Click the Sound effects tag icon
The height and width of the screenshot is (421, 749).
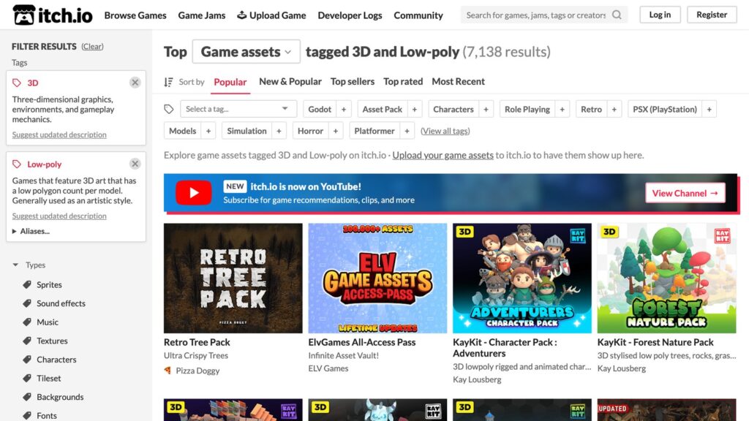click(x=27, y=303)
